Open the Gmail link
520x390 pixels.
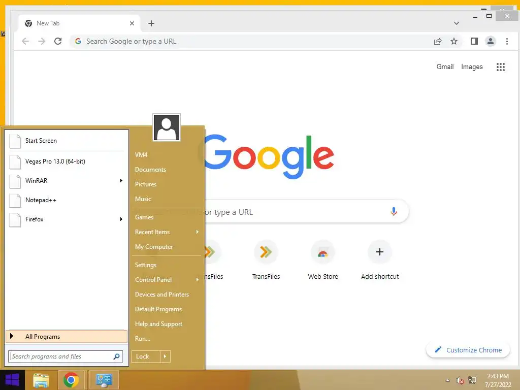click(445, 67)
